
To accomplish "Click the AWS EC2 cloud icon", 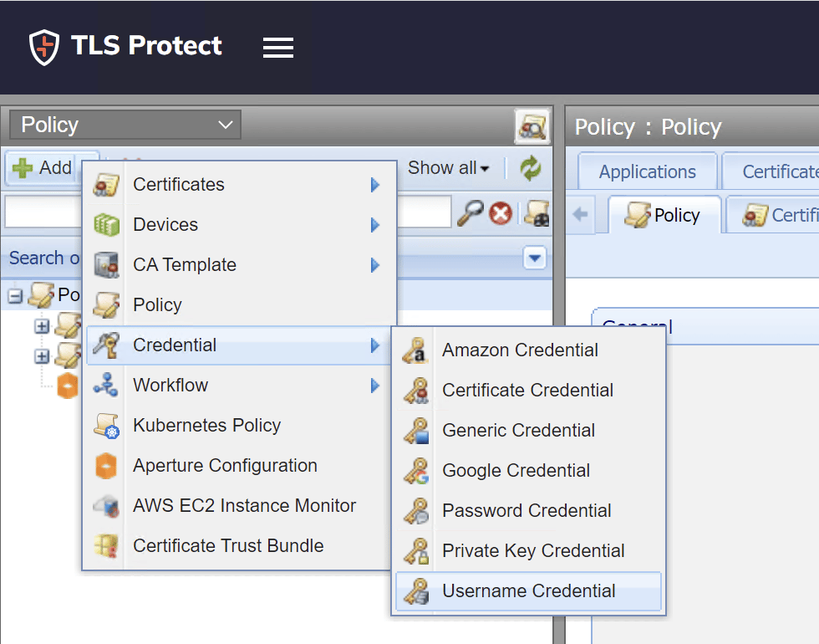I will coord(106,506).
